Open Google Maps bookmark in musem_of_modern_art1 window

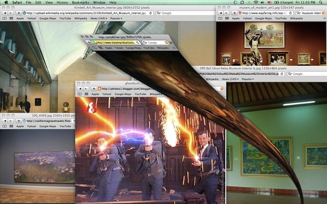pos(264,18)
